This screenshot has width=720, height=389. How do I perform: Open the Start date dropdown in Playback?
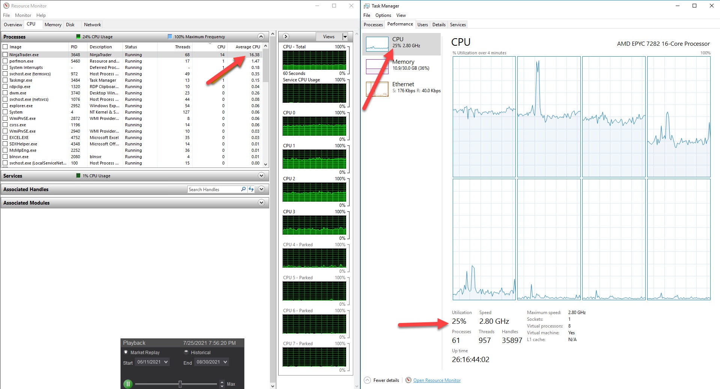pyautogui.click(x=166, y=362)
